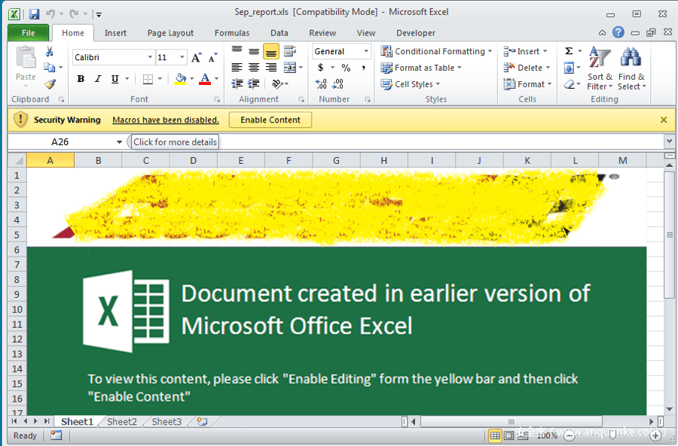Open the Sheet2 worksheet tab
Viewport: 678px width, 446px height.
tap(122, 422)
